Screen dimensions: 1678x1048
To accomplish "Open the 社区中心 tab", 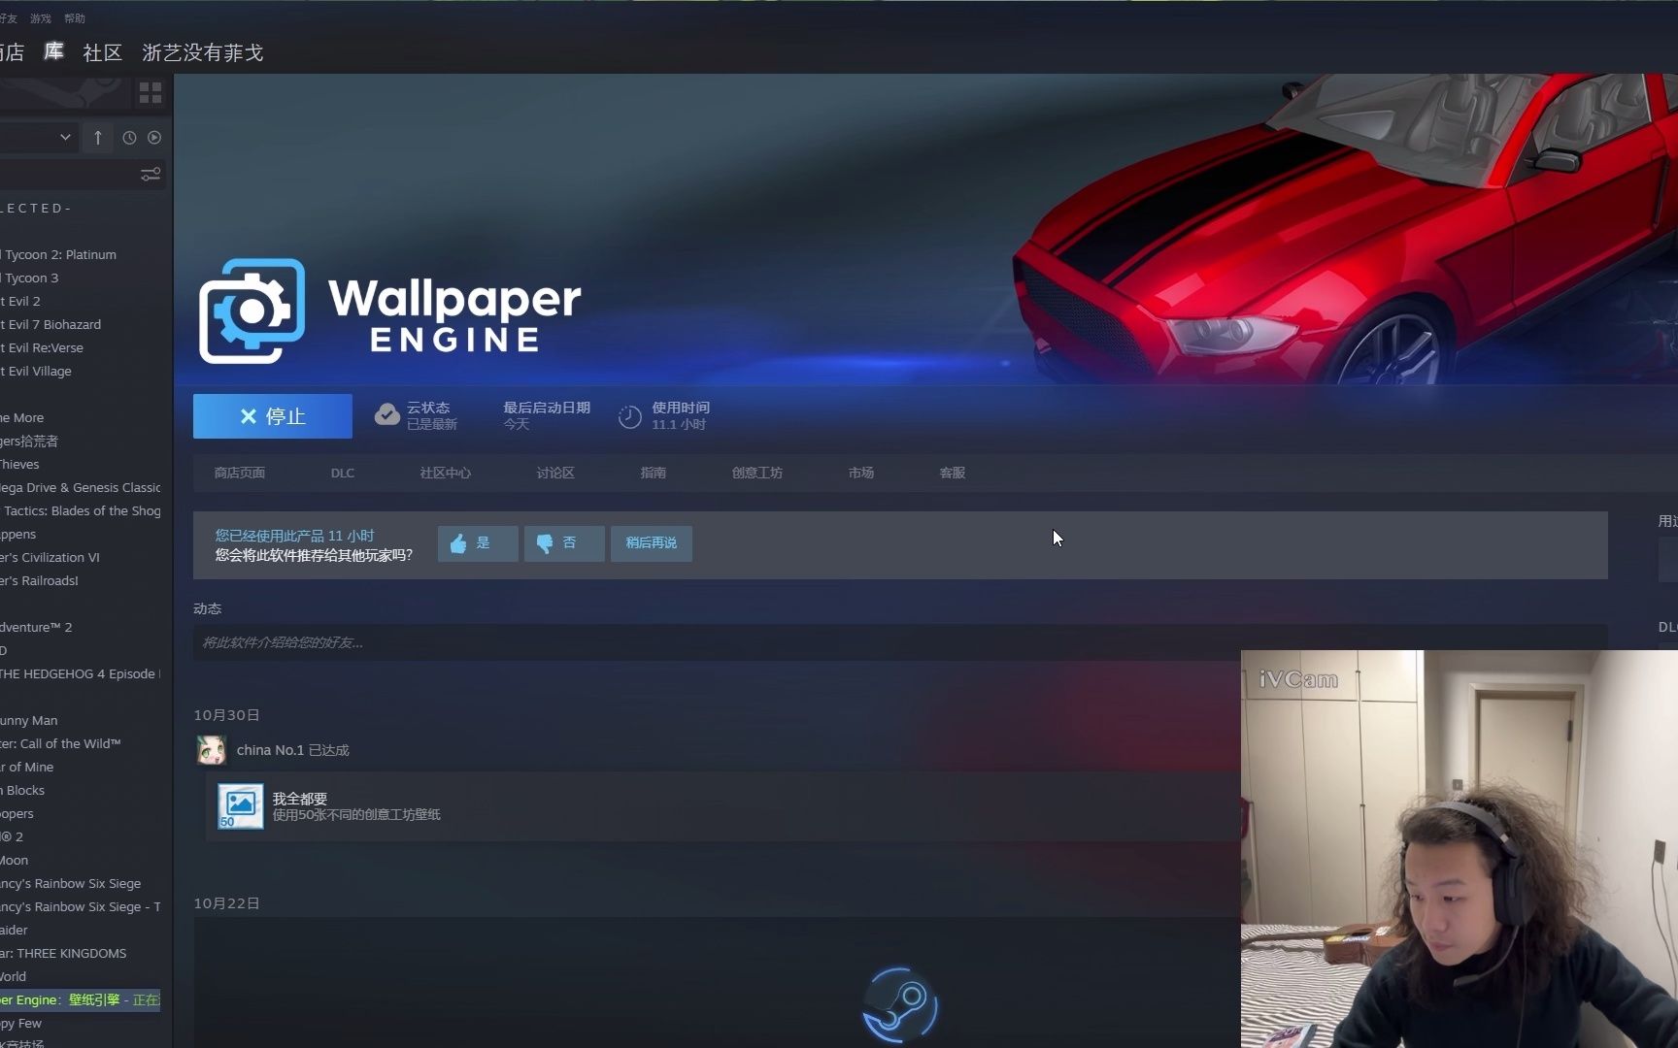I will tap(446, 473).
